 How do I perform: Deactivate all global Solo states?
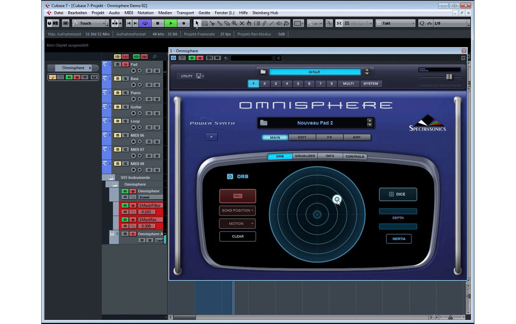pos(125,57)
